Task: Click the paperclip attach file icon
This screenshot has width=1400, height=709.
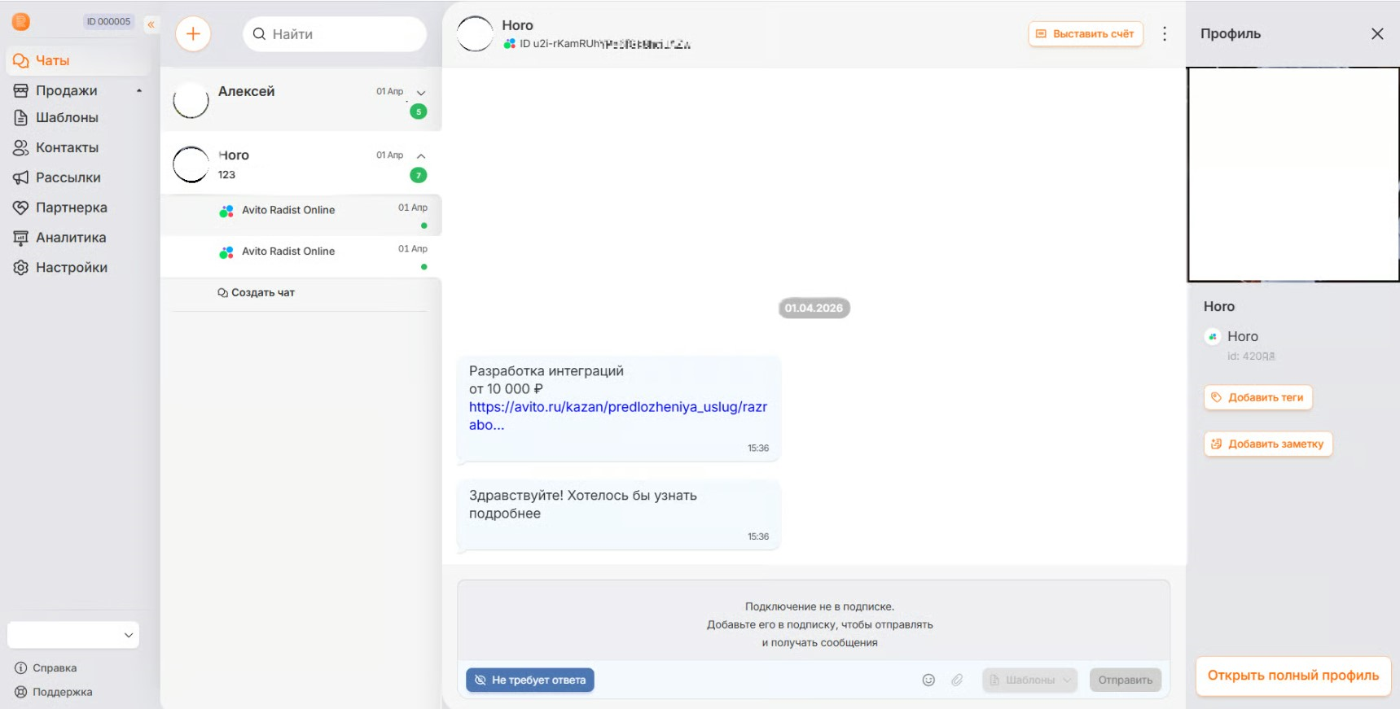Action: [957, 681]
